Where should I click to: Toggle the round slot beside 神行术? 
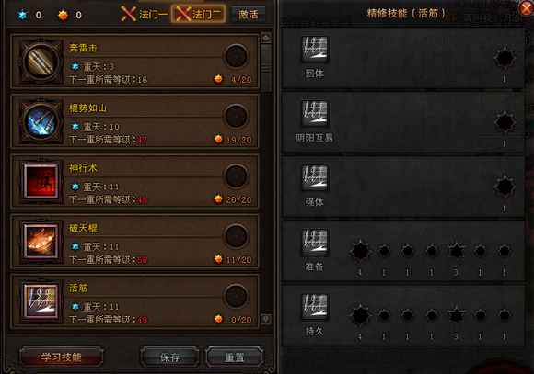236,176
